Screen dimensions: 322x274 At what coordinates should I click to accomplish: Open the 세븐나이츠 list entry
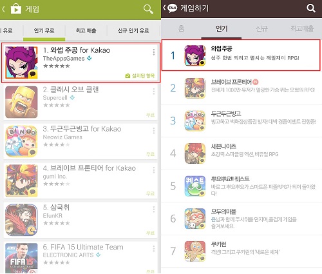pos(241,153)
